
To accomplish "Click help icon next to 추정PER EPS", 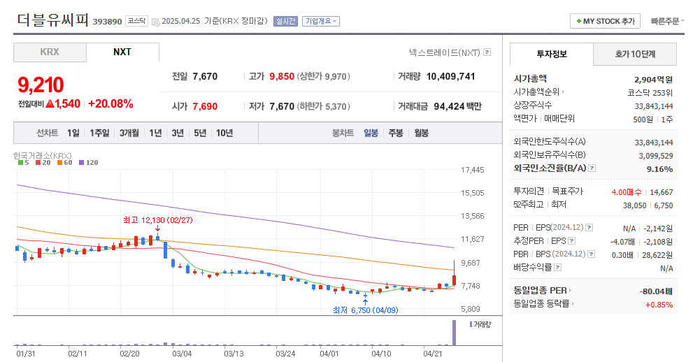I will pos(572,241).
